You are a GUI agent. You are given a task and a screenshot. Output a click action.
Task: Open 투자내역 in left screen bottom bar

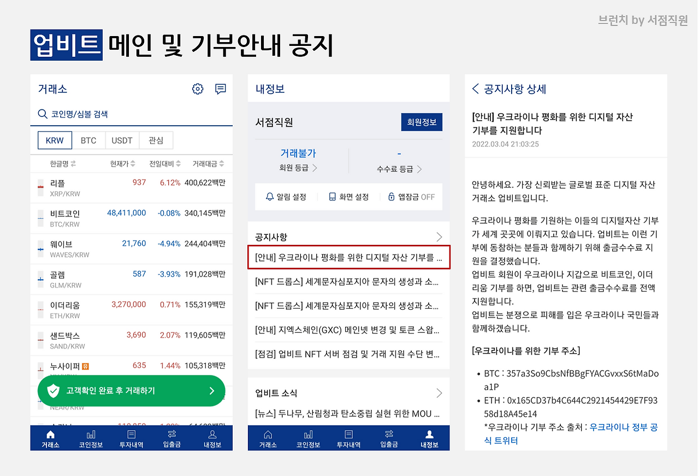pyautogui.click(x=132, y=439)
